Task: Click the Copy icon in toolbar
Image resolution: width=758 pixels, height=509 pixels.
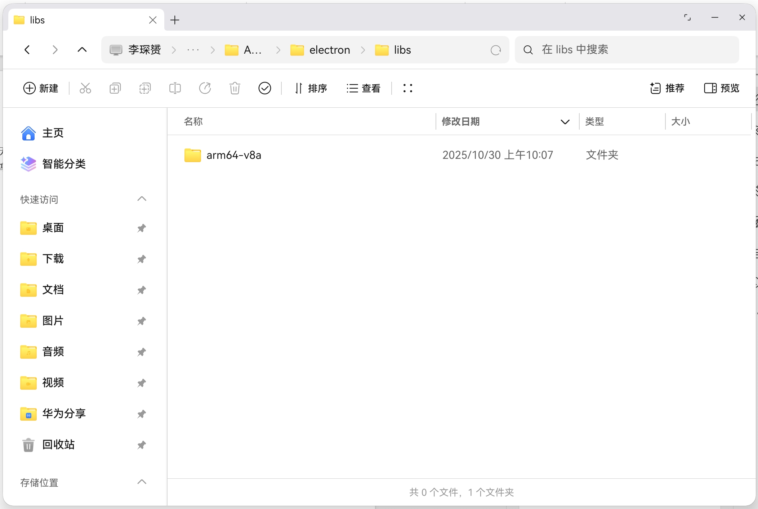Action: pyautogui.click(x=115, y=88)
